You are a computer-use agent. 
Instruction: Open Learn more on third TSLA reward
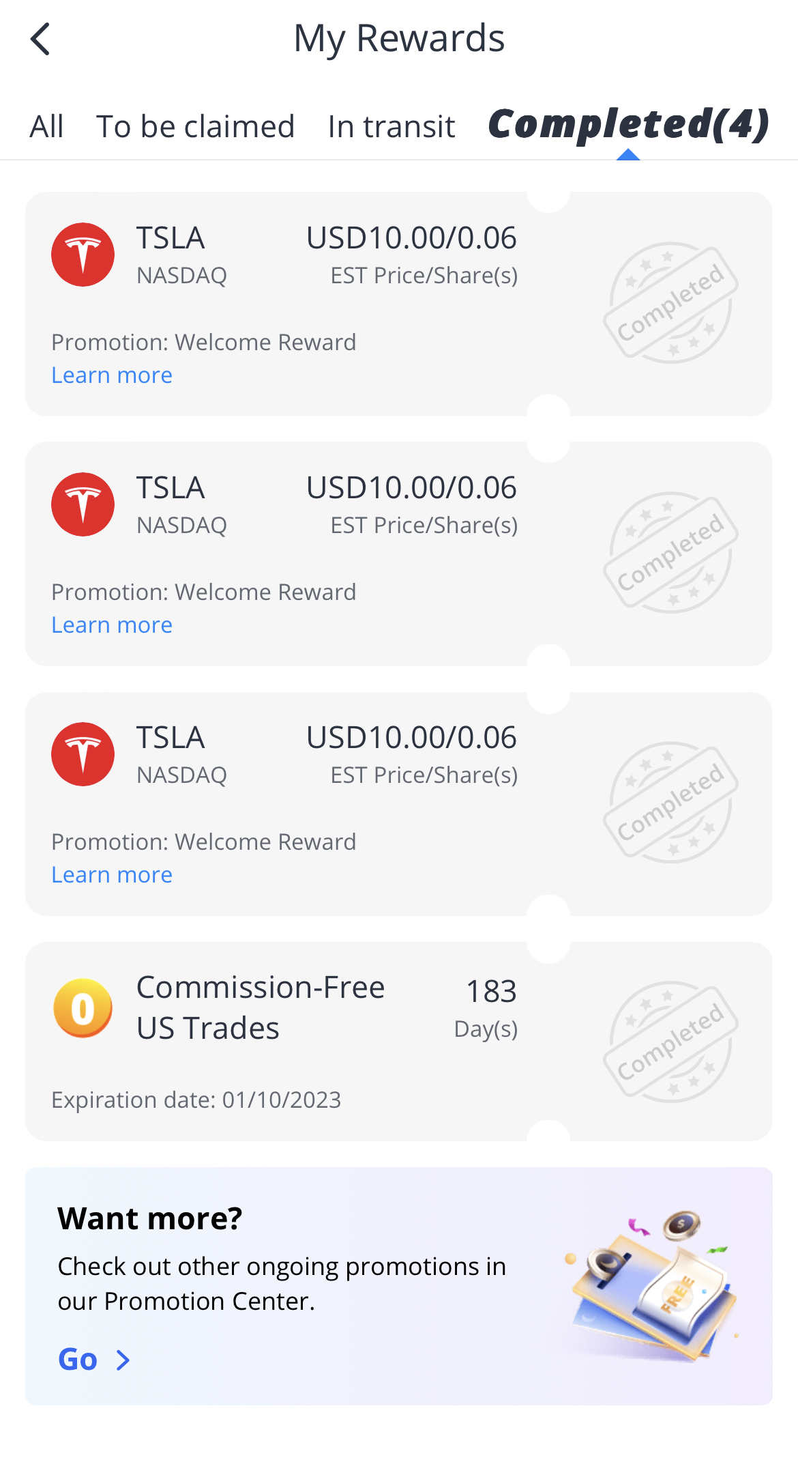click(112, 875)
